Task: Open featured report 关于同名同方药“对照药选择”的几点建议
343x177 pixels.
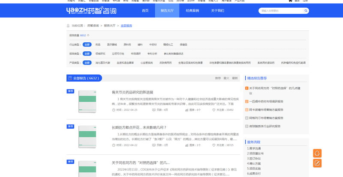Action: [x=275, y=91]
